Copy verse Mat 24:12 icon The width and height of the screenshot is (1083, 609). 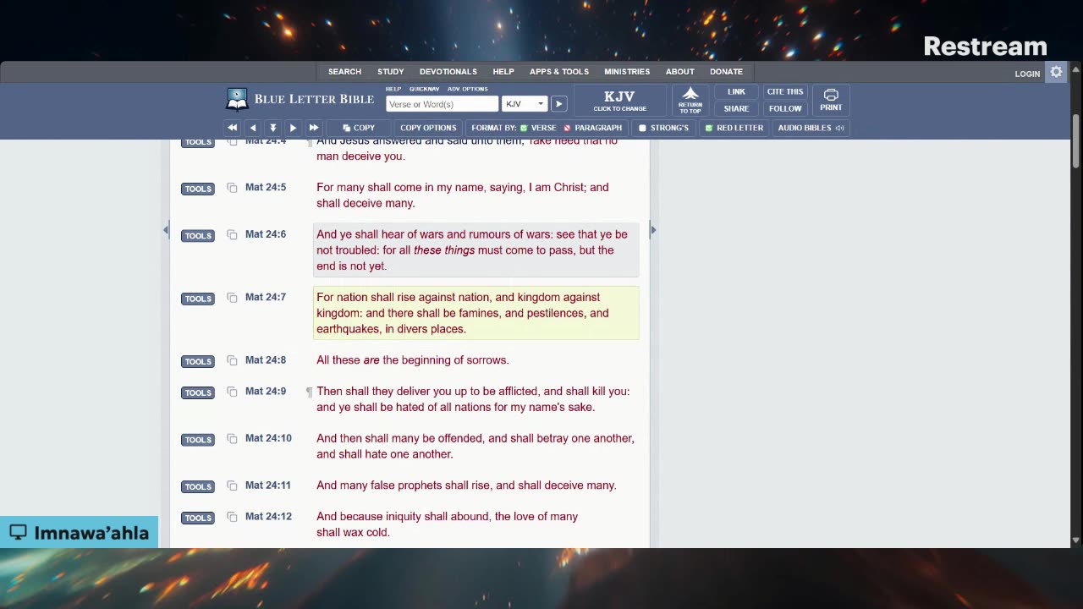tap(232, 517)
